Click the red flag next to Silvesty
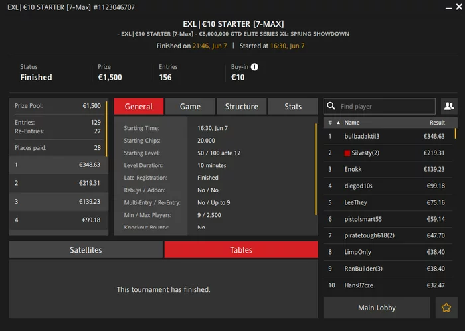 click(347, 153)
